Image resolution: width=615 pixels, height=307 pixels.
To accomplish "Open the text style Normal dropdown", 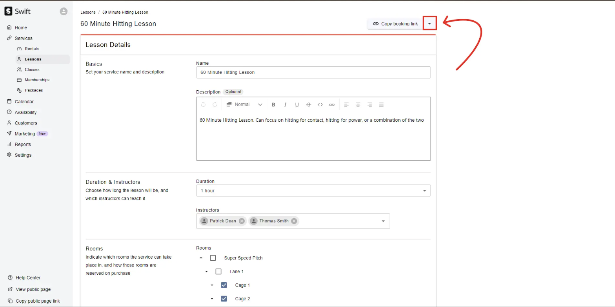I will [245, 104].
